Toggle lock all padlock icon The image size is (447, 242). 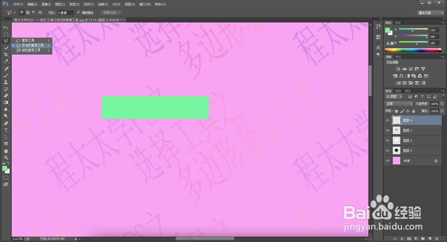point(413,111)
